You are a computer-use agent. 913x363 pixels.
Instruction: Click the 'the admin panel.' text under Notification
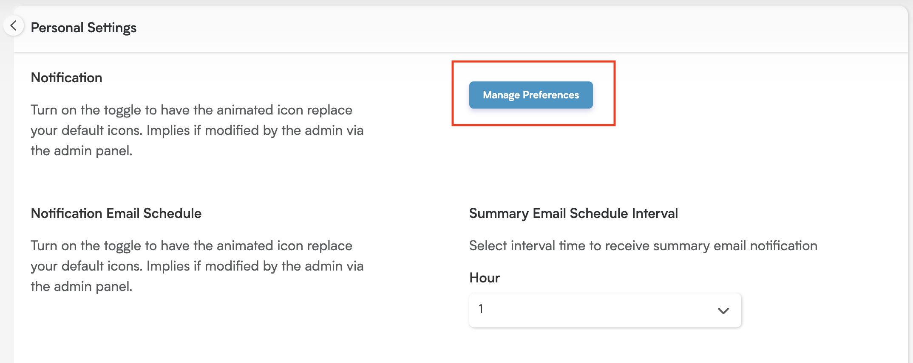pos(82,151)
